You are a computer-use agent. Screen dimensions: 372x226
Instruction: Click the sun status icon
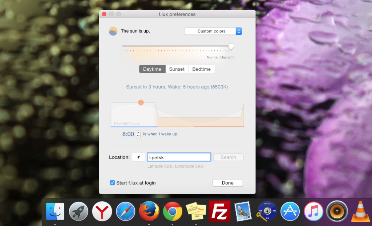click(x=113, y=31)
